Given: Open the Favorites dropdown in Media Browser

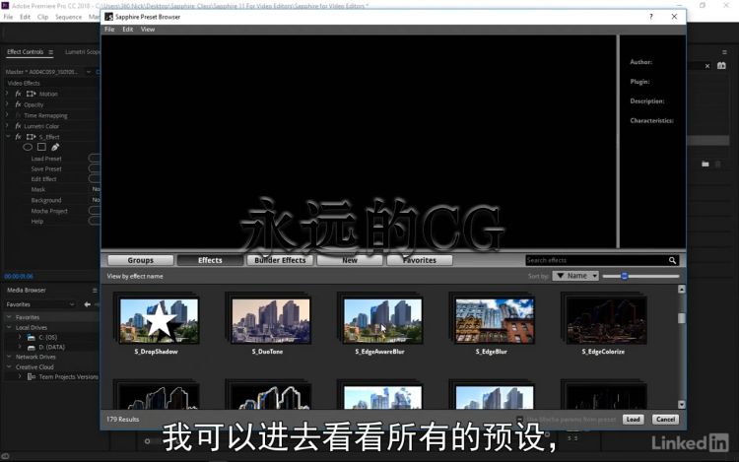Looking at the screenshot, I should point(40,304).
